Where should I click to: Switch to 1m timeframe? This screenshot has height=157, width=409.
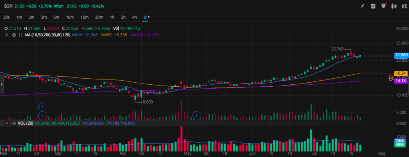coord(19,17)
